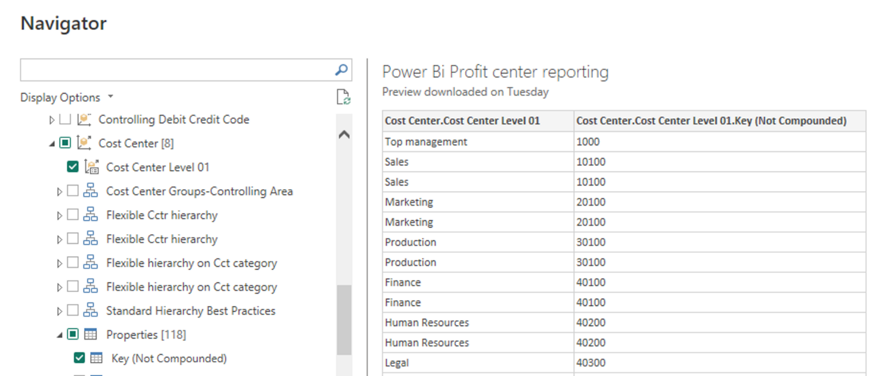Click the Cost Center Level 01 icon
This screenshot has height=376, width=878.
tap(92, 167)
